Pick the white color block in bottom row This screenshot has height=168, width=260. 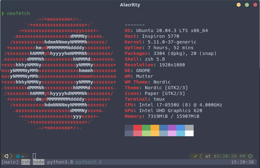click(189, 133)
